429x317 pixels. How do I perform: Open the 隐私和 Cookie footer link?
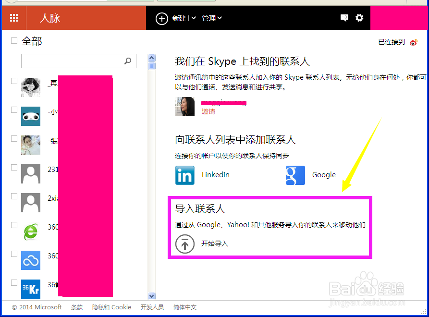[x=111, y=307]
